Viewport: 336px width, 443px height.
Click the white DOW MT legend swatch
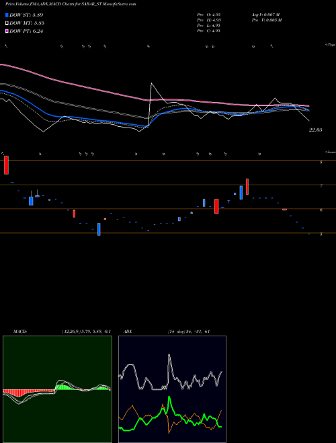pyautogui.click(x=7, y=23)
